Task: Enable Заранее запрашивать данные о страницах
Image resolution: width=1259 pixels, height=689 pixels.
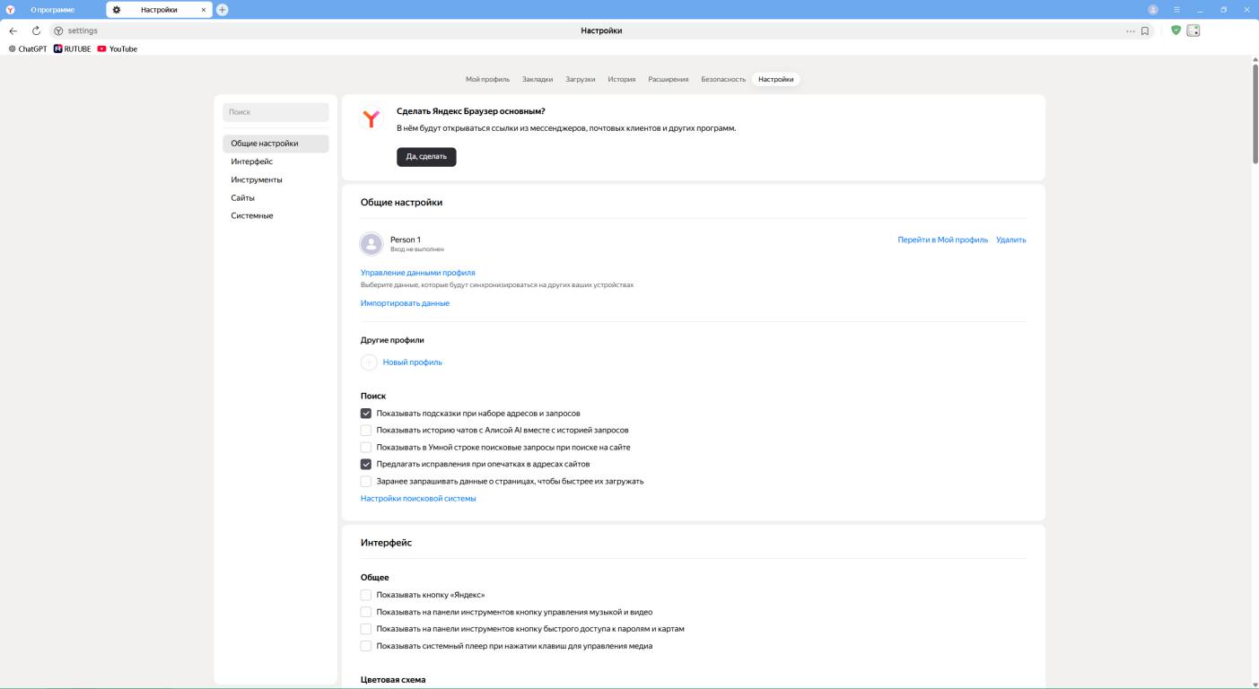Action: (x=366, y=482)
